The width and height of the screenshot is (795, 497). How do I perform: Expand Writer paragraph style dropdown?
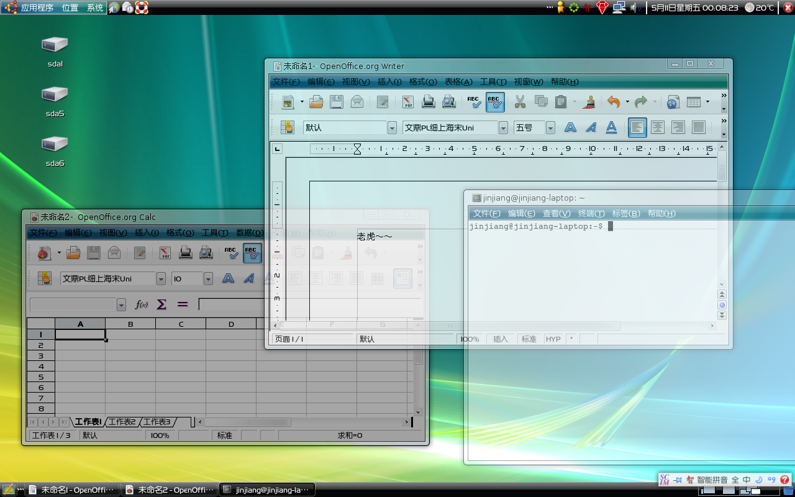click(x=392, y=127)
